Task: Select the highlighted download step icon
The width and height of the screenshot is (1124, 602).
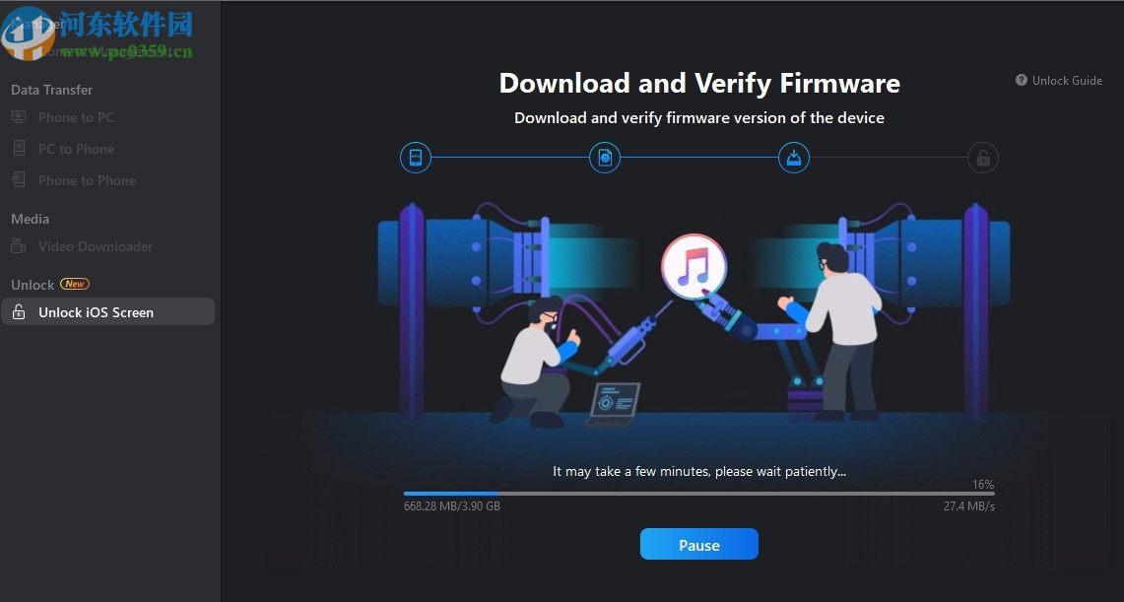Action: coord(794,158)
